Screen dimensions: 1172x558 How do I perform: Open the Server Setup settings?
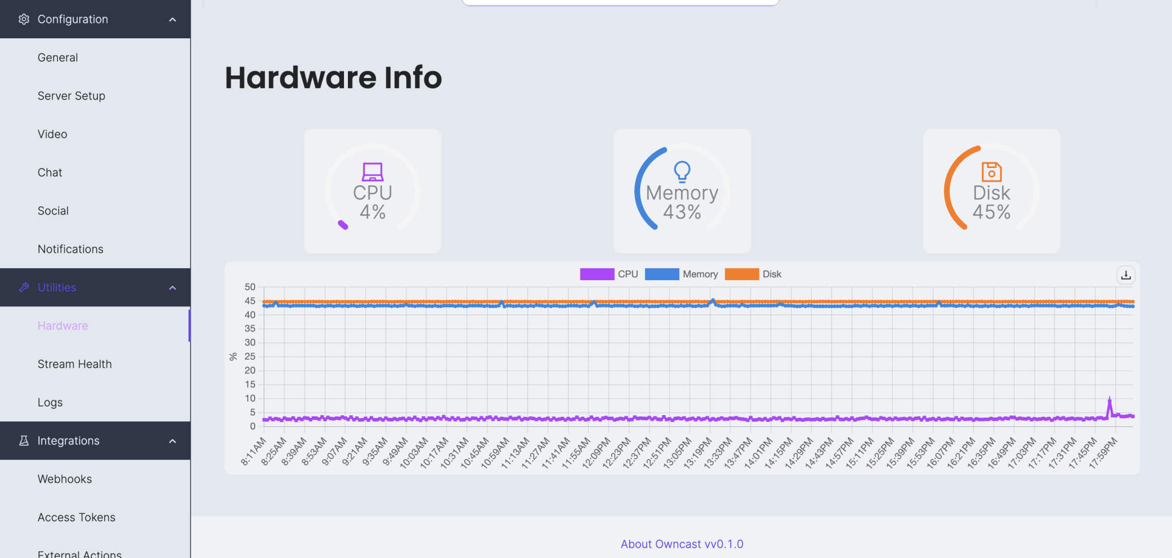71,96
